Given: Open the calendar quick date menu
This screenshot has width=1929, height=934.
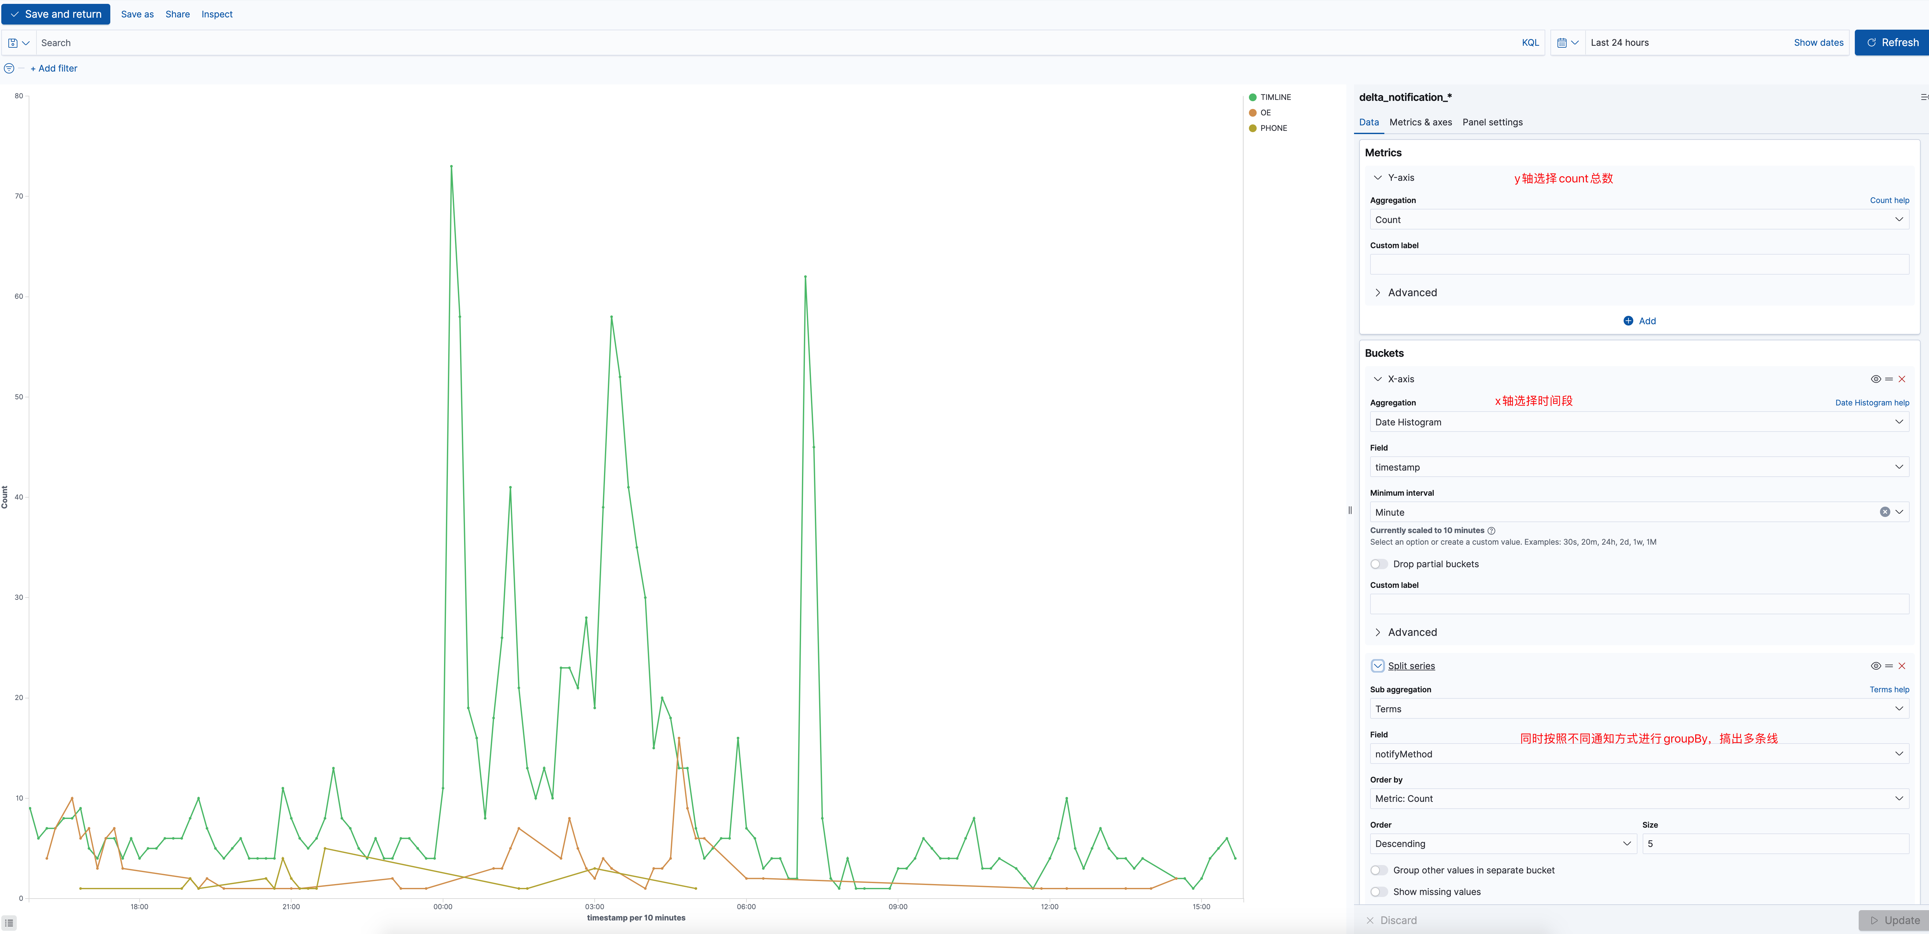Looking at the screenshot, I should [1567, 43].
